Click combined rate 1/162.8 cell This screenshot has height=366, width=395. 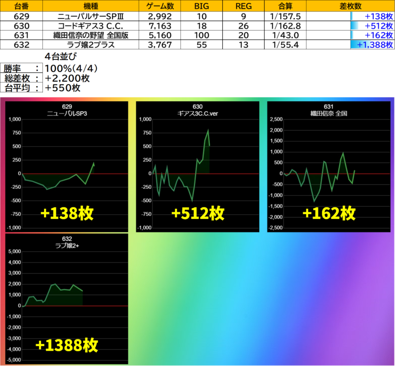tap(285, 26)
